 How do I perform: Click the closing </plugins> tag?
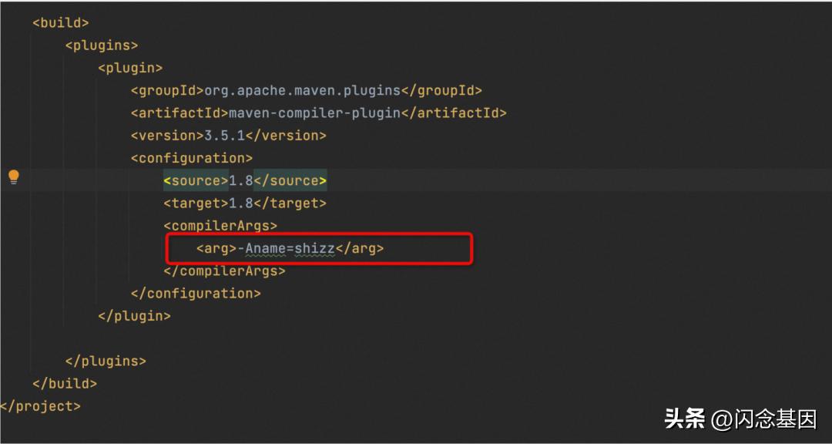point(106,362)
